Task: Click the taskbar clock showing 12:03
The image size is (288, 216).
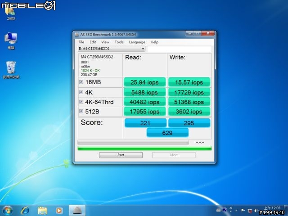Action: point(272,208)
